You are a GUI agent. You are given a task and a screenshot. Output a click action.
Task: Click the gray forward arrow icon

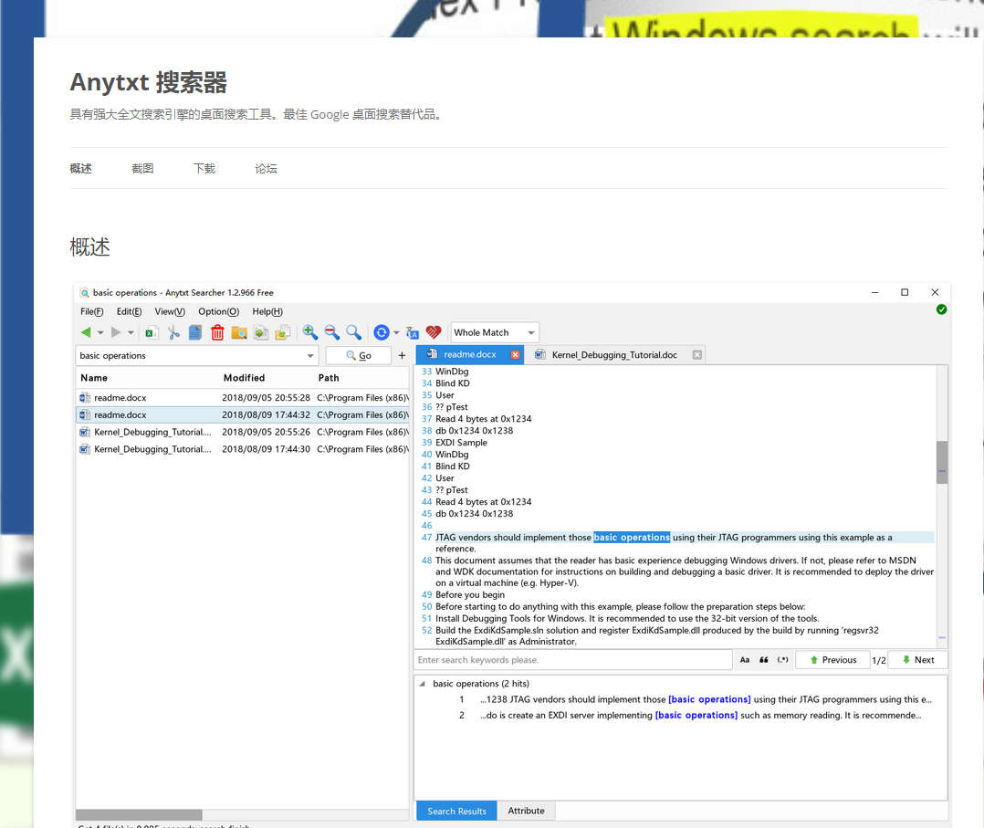[x=116, y=332]
